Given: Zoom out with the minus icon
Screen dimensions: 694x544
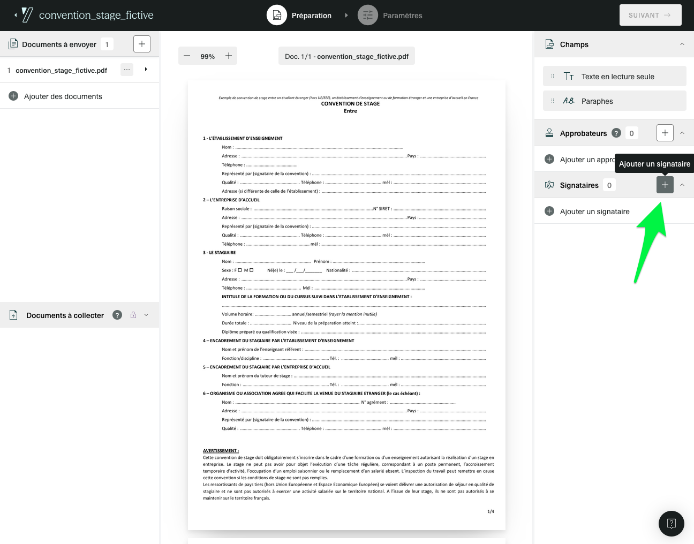Looking at the screenshot, I should click(x=187, y=56).
